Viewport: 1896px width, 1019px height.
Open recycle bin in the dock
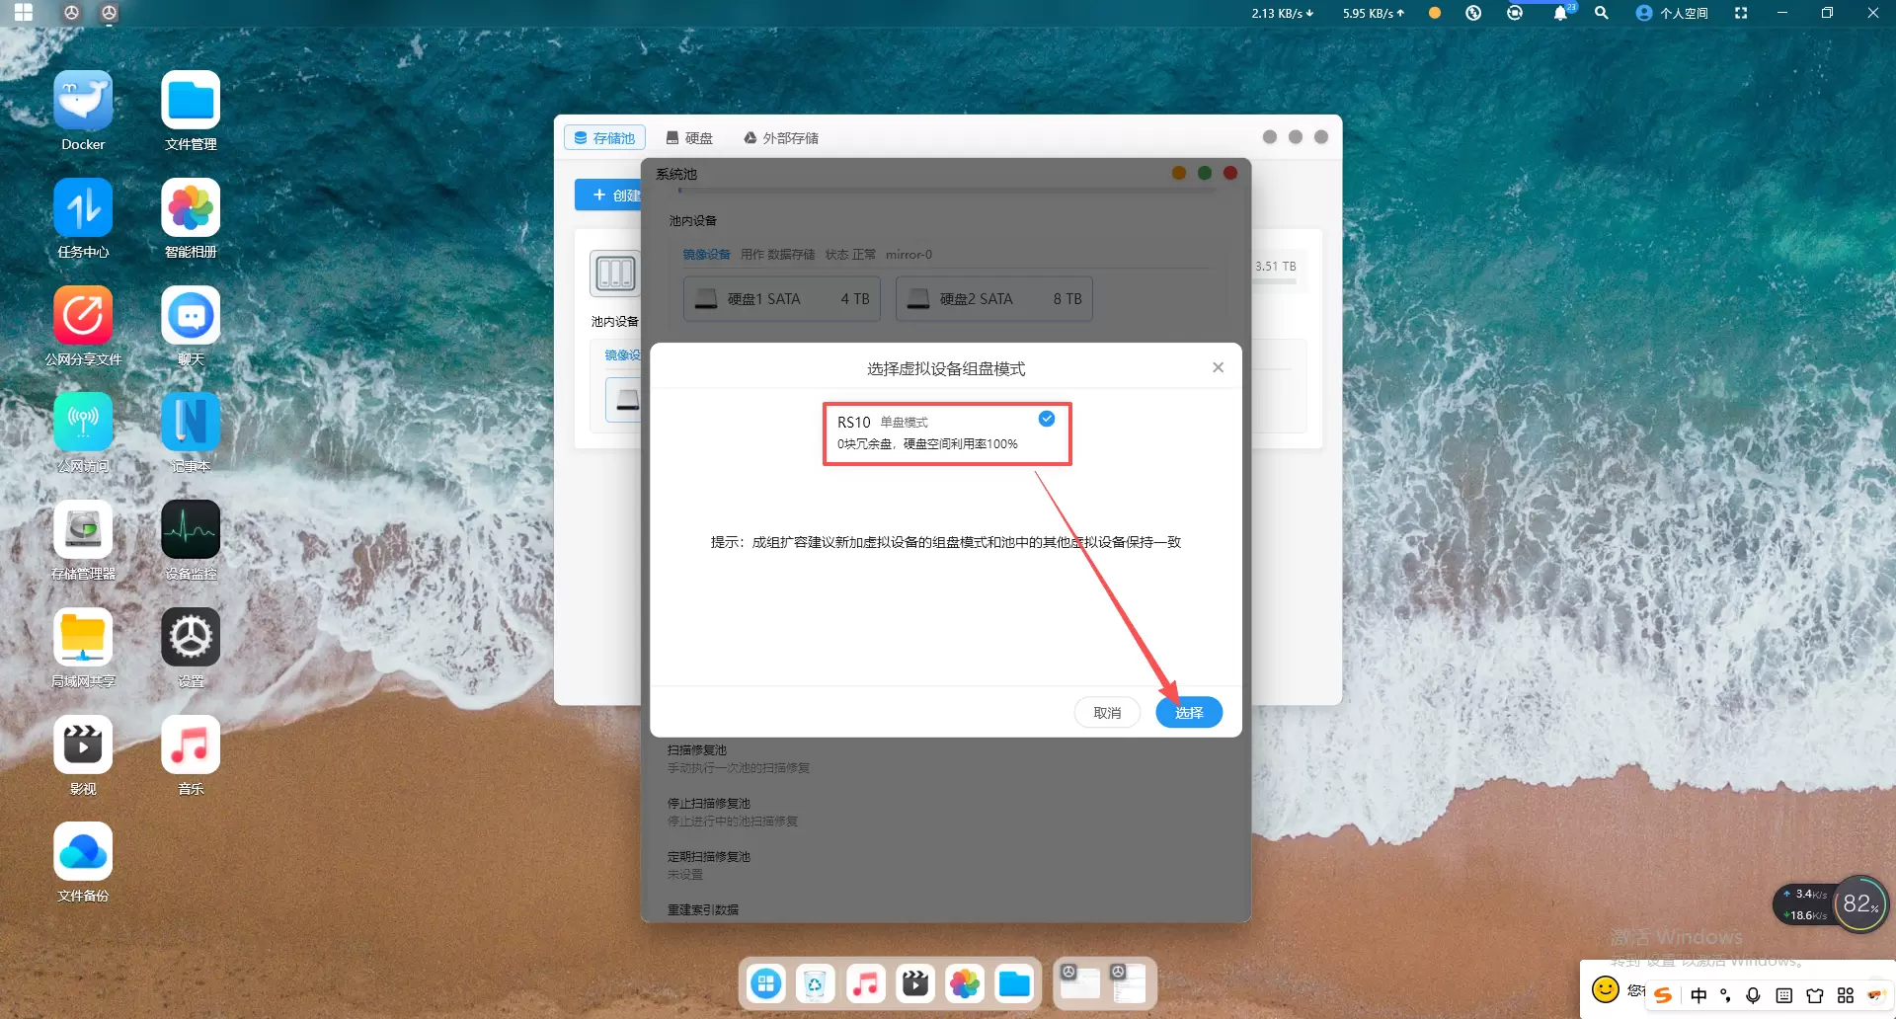point(815,983)
